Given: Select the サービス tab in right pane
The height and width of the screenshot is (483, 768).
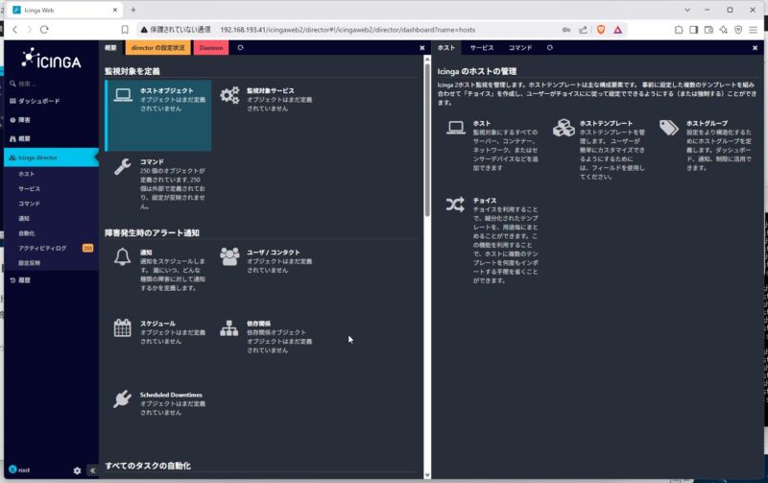Looking at the screenshot, I should click(482, 48).
